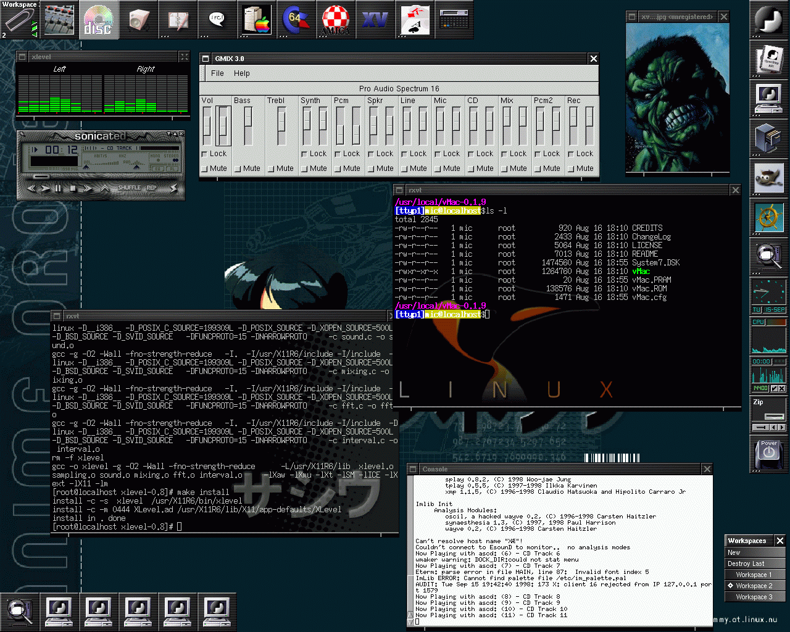This screenshot has height=632, width=790.
Task: Click the lightning bolt icon in sonicated player
Action: pyautogui.click(x=173, y=188)
